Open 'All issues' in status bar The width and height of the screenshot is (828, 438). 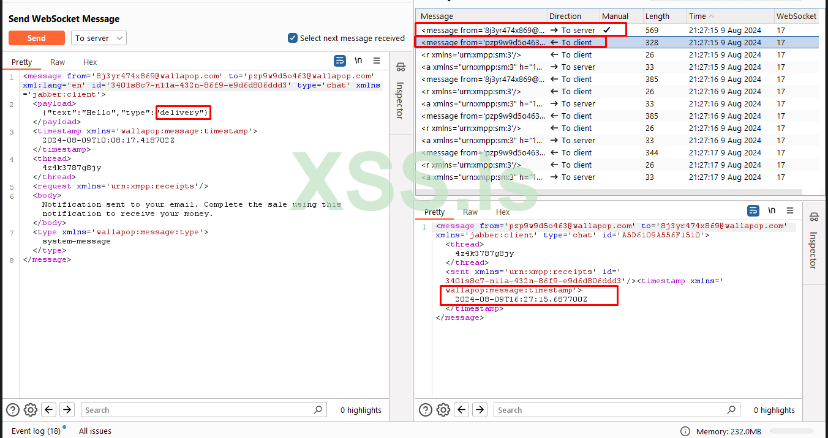[95, 431]
